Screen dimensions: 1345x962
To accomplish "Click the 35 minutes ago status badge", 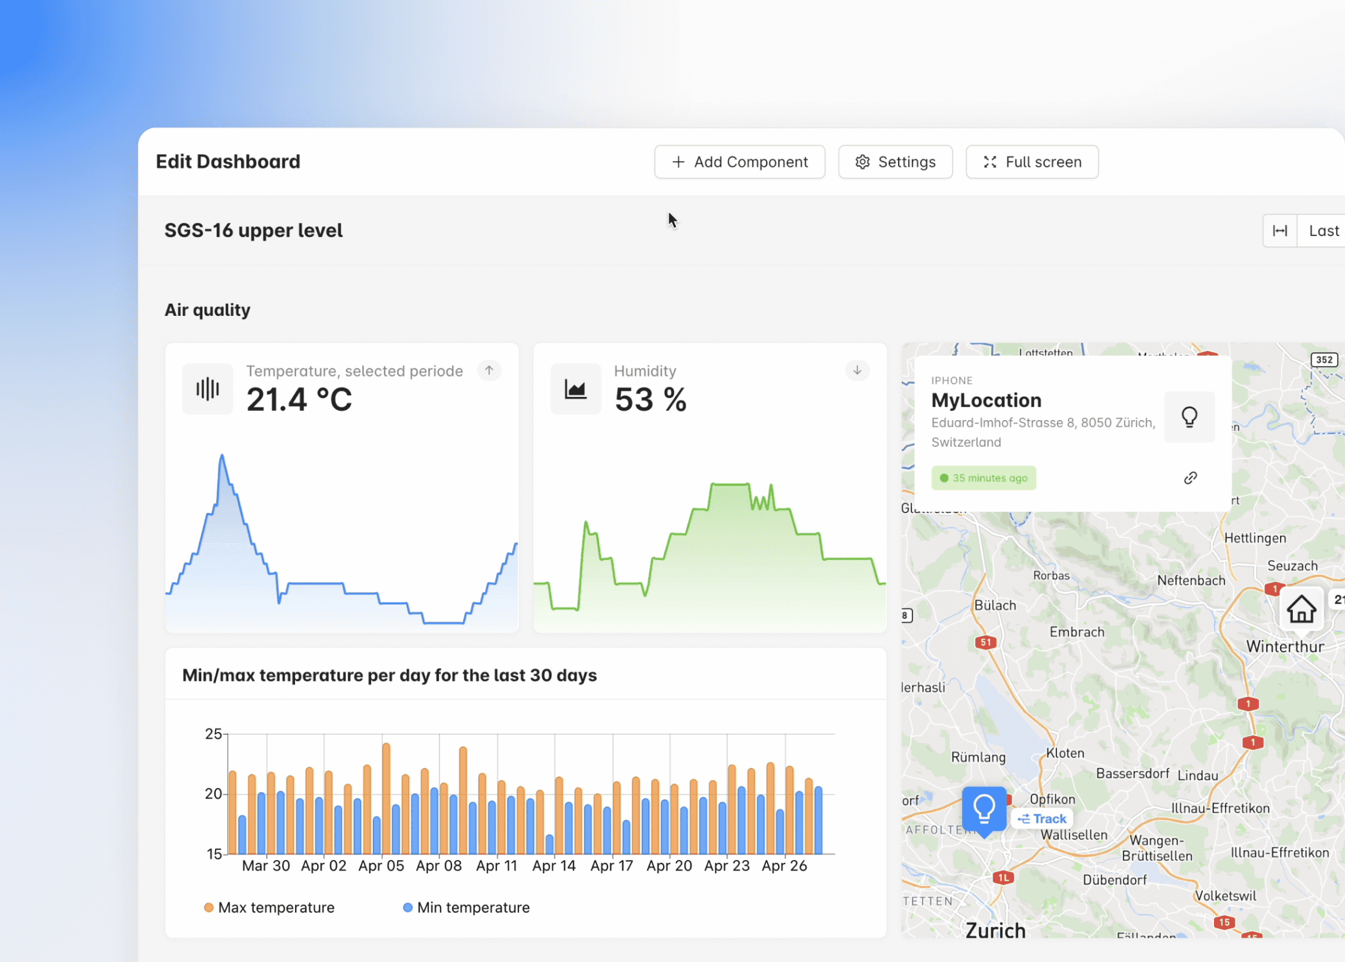I will pos(984,478).
